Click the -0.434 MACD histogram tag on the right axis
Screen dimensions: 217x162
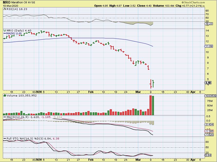coord(209,125)
